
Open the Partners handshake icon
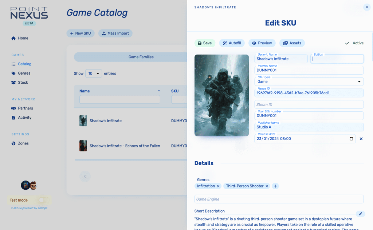pos(13,108)
